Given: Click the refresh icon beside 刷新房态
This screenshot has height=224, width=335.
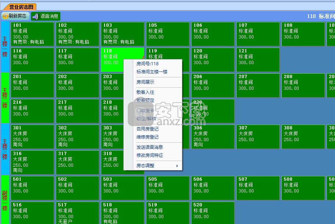Looking at the screenshot, I should 6,16.
